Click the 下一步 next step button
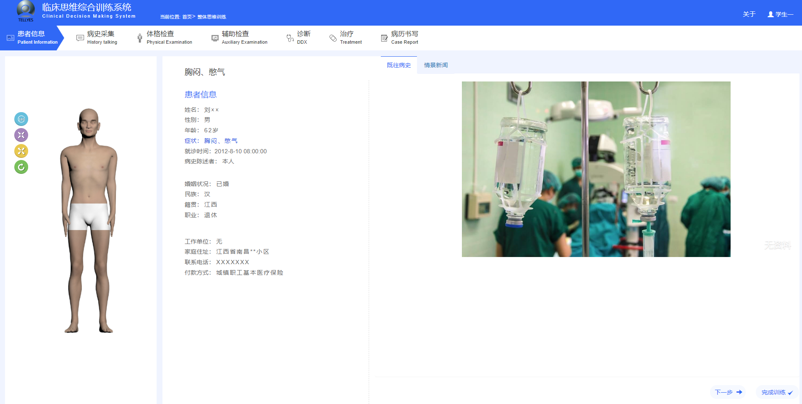Screen dimensions: 802x404 728,392
